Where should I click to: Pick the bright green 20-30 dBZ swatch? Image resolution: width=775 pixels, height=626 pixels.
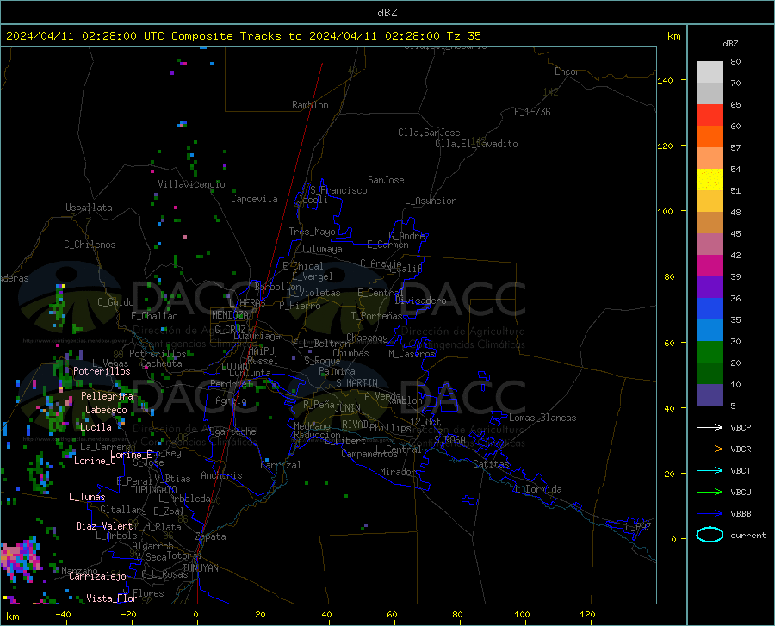710,352
